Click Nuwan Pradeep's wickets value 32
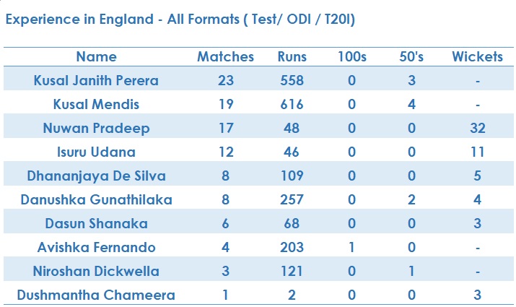The height and width of the screenshot is (307, 516). 478,128
